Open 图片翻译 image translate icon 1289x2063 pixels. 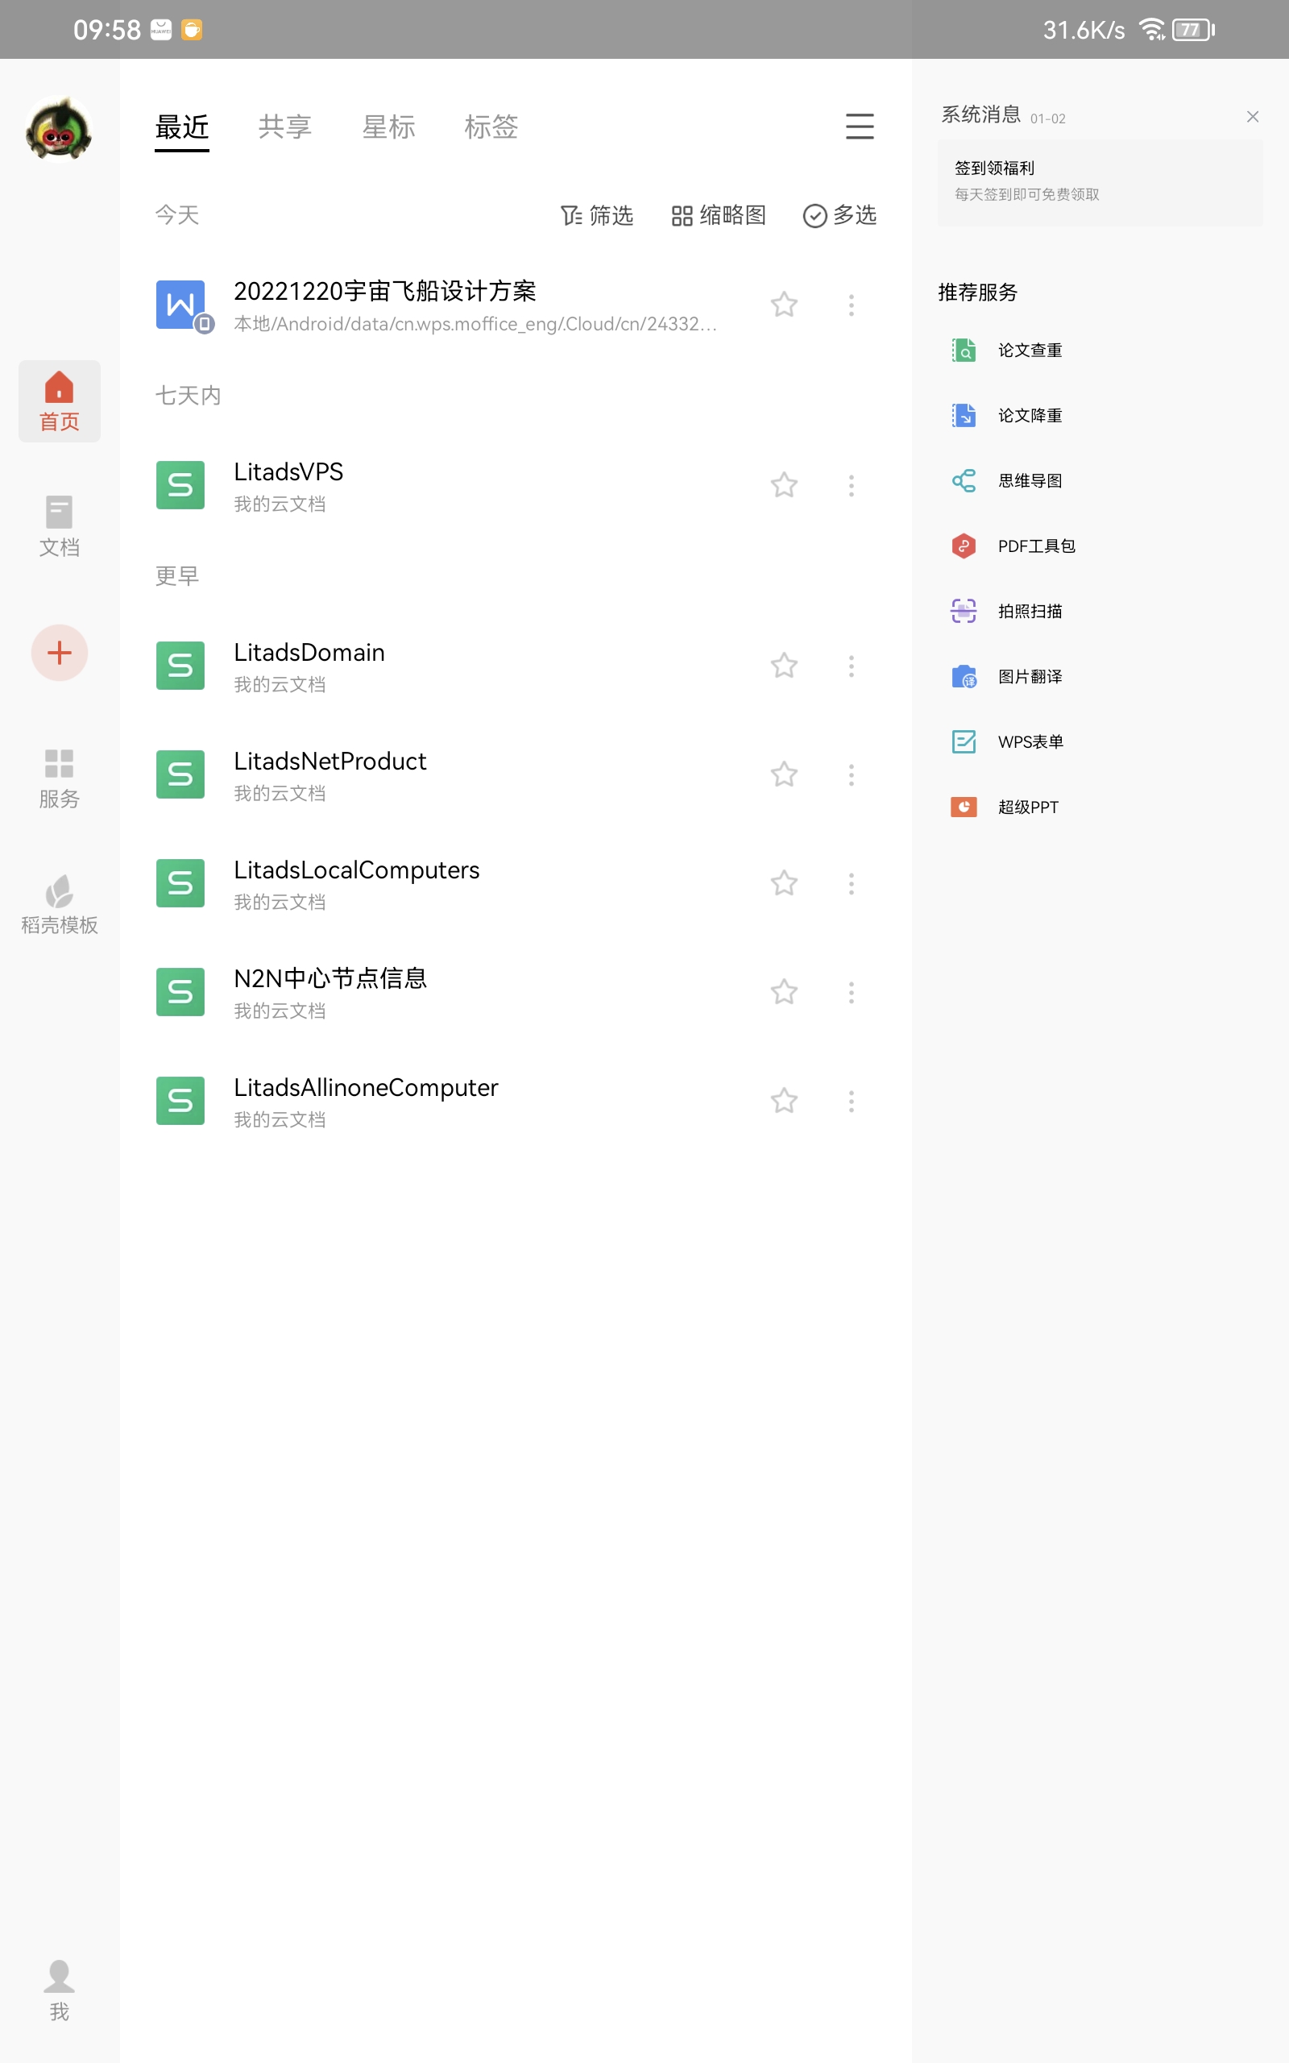[x=964, y=677]
